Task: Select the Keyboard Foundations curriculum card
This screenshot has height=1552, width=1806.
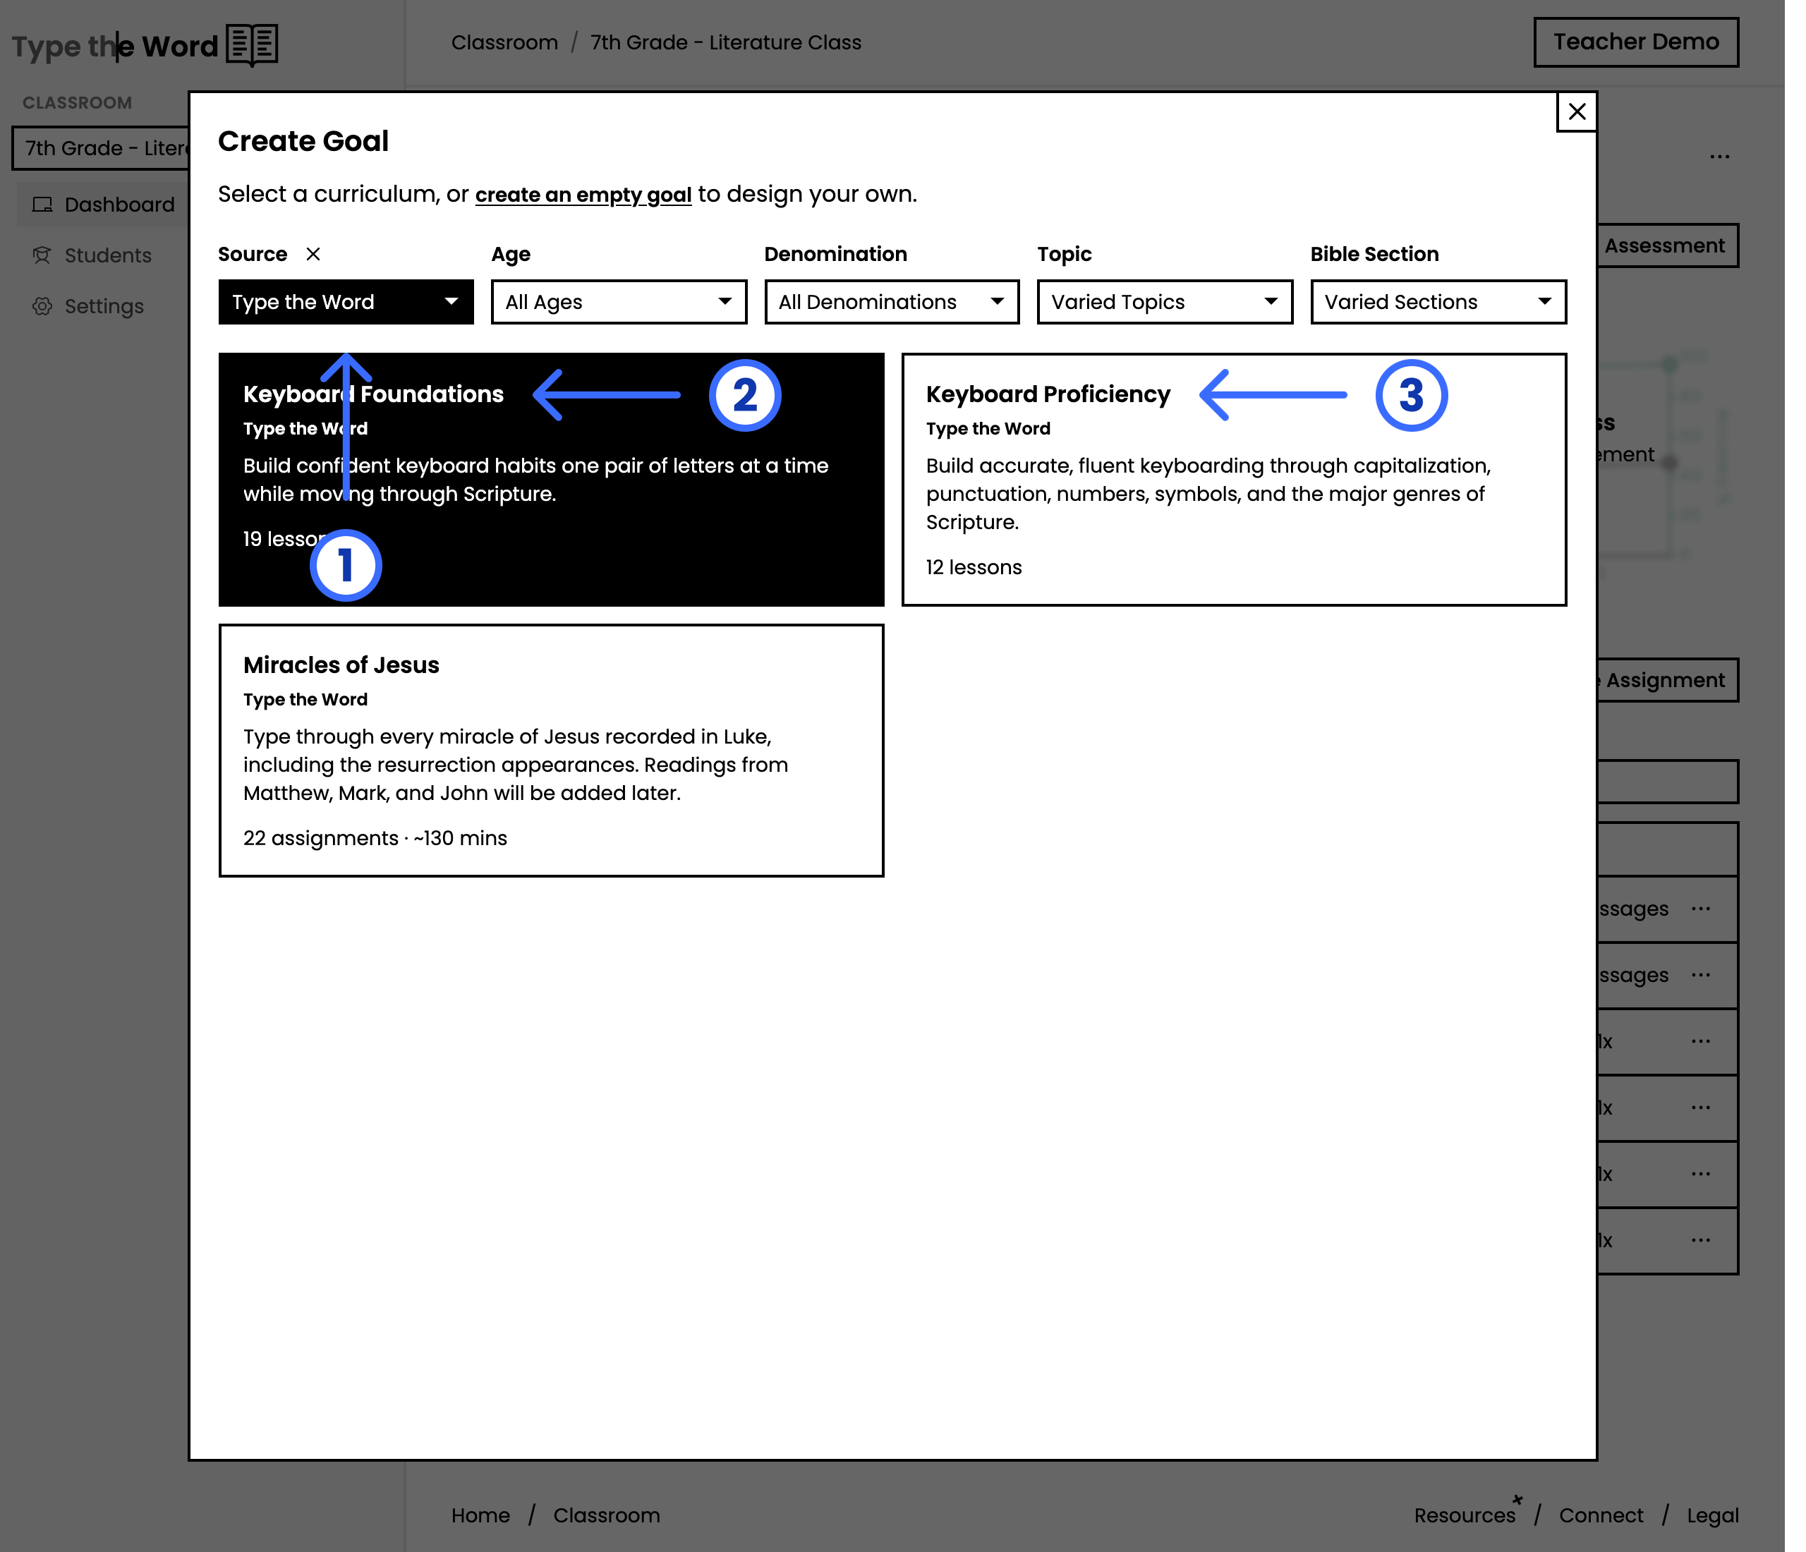Action: 551,479
